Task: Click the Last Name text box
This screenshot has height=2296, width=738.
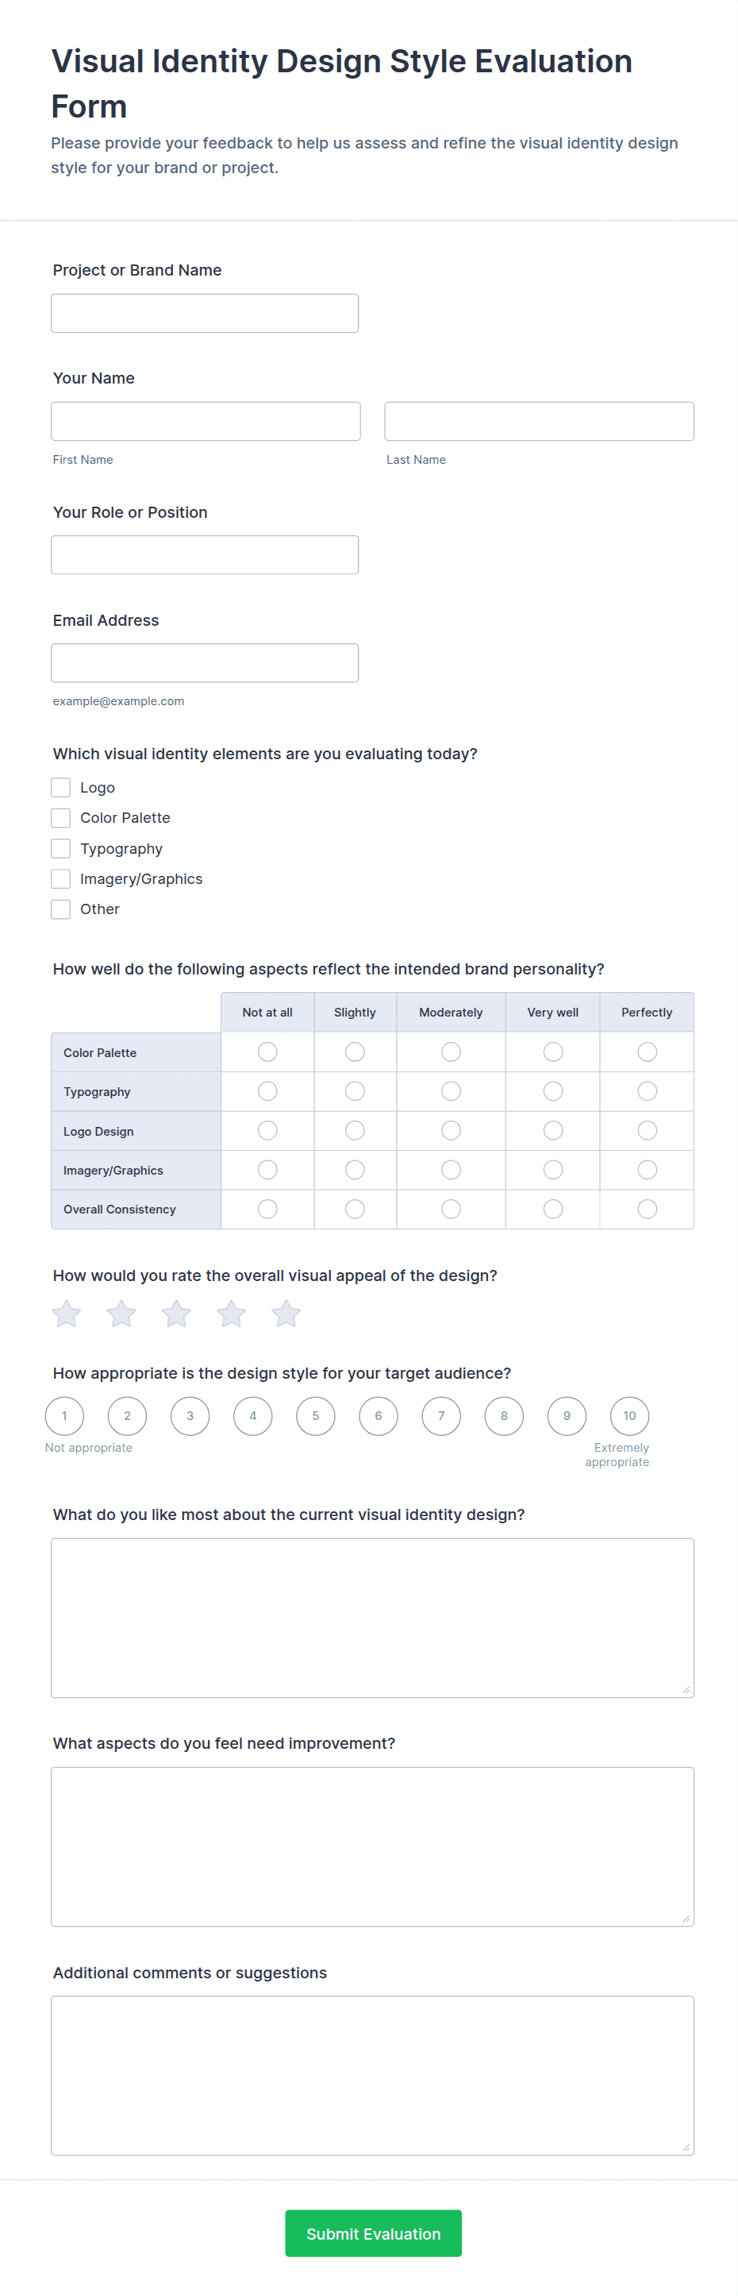Action: click(539, 422)
